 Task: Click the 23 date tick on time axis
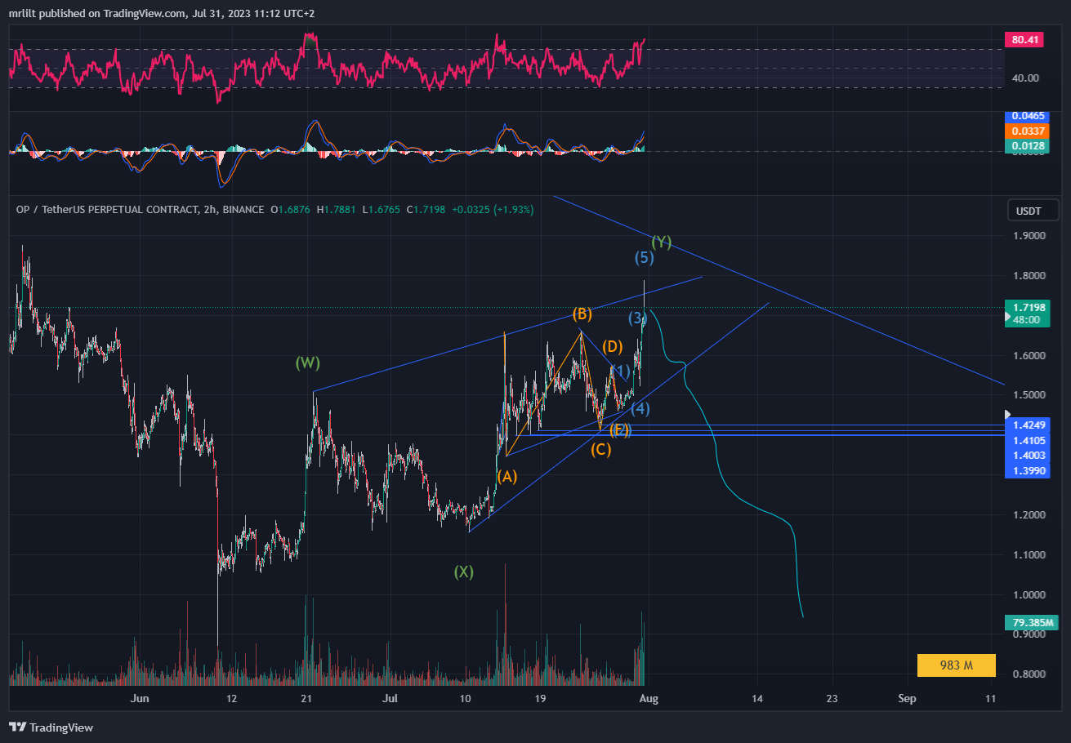point(832,699)
